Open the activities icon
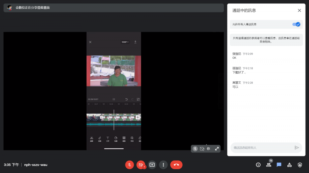This screenshot has width=309, height=173. coord(289,165)
